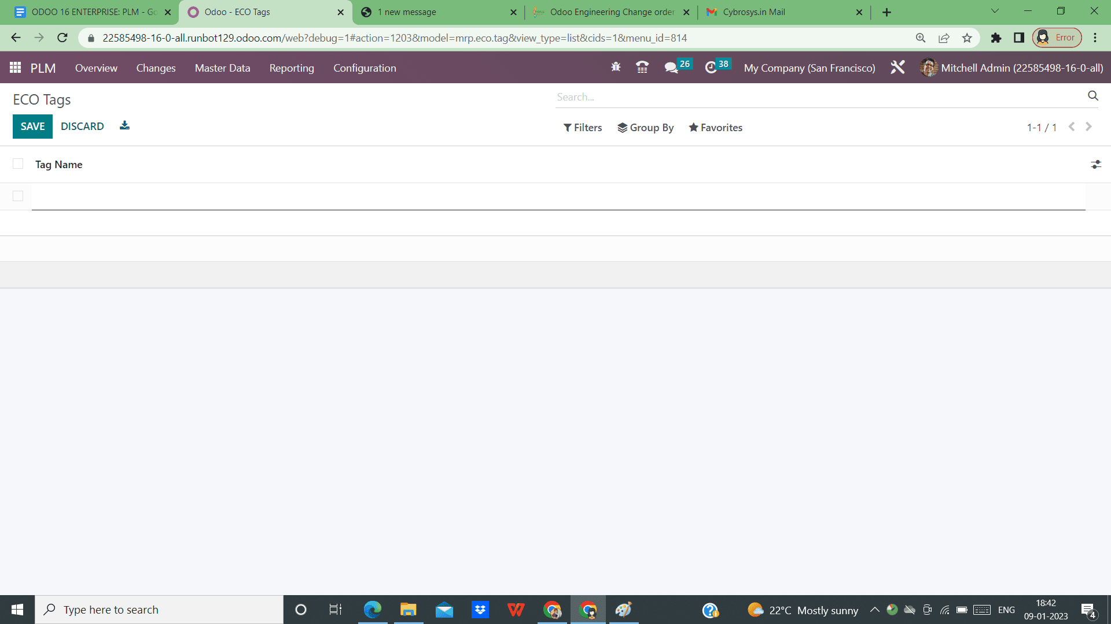Open the Overview menu

pos(96,68)
